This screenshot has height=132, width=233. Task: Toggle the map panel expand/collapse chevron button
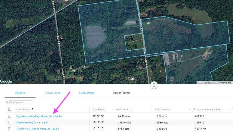(154, 85)
